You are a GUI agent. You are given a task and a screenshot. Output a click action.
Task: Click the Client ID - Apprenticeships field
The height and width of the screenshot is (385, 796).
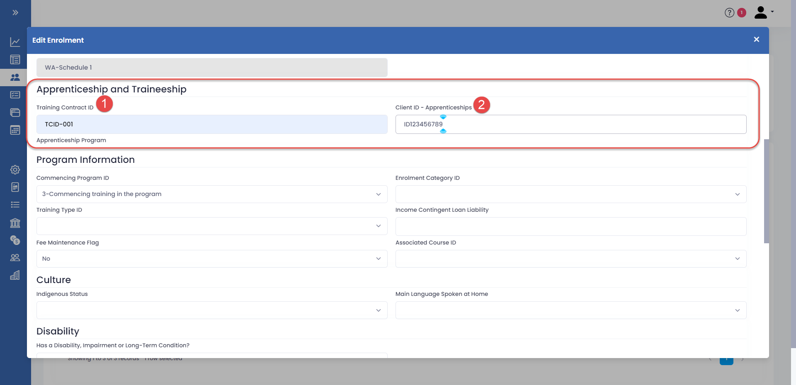[570, 124]
